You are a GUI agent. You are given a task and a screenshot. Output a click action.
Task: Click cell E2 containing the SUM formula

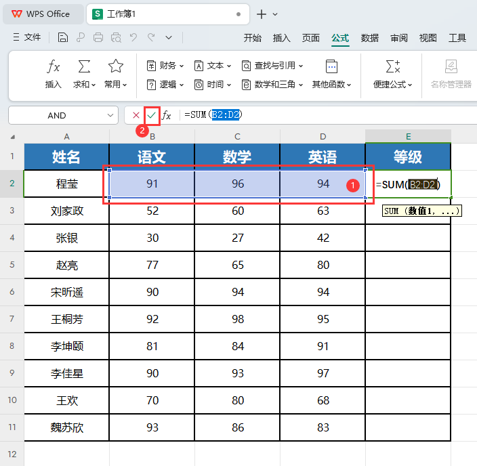[408, 184]
